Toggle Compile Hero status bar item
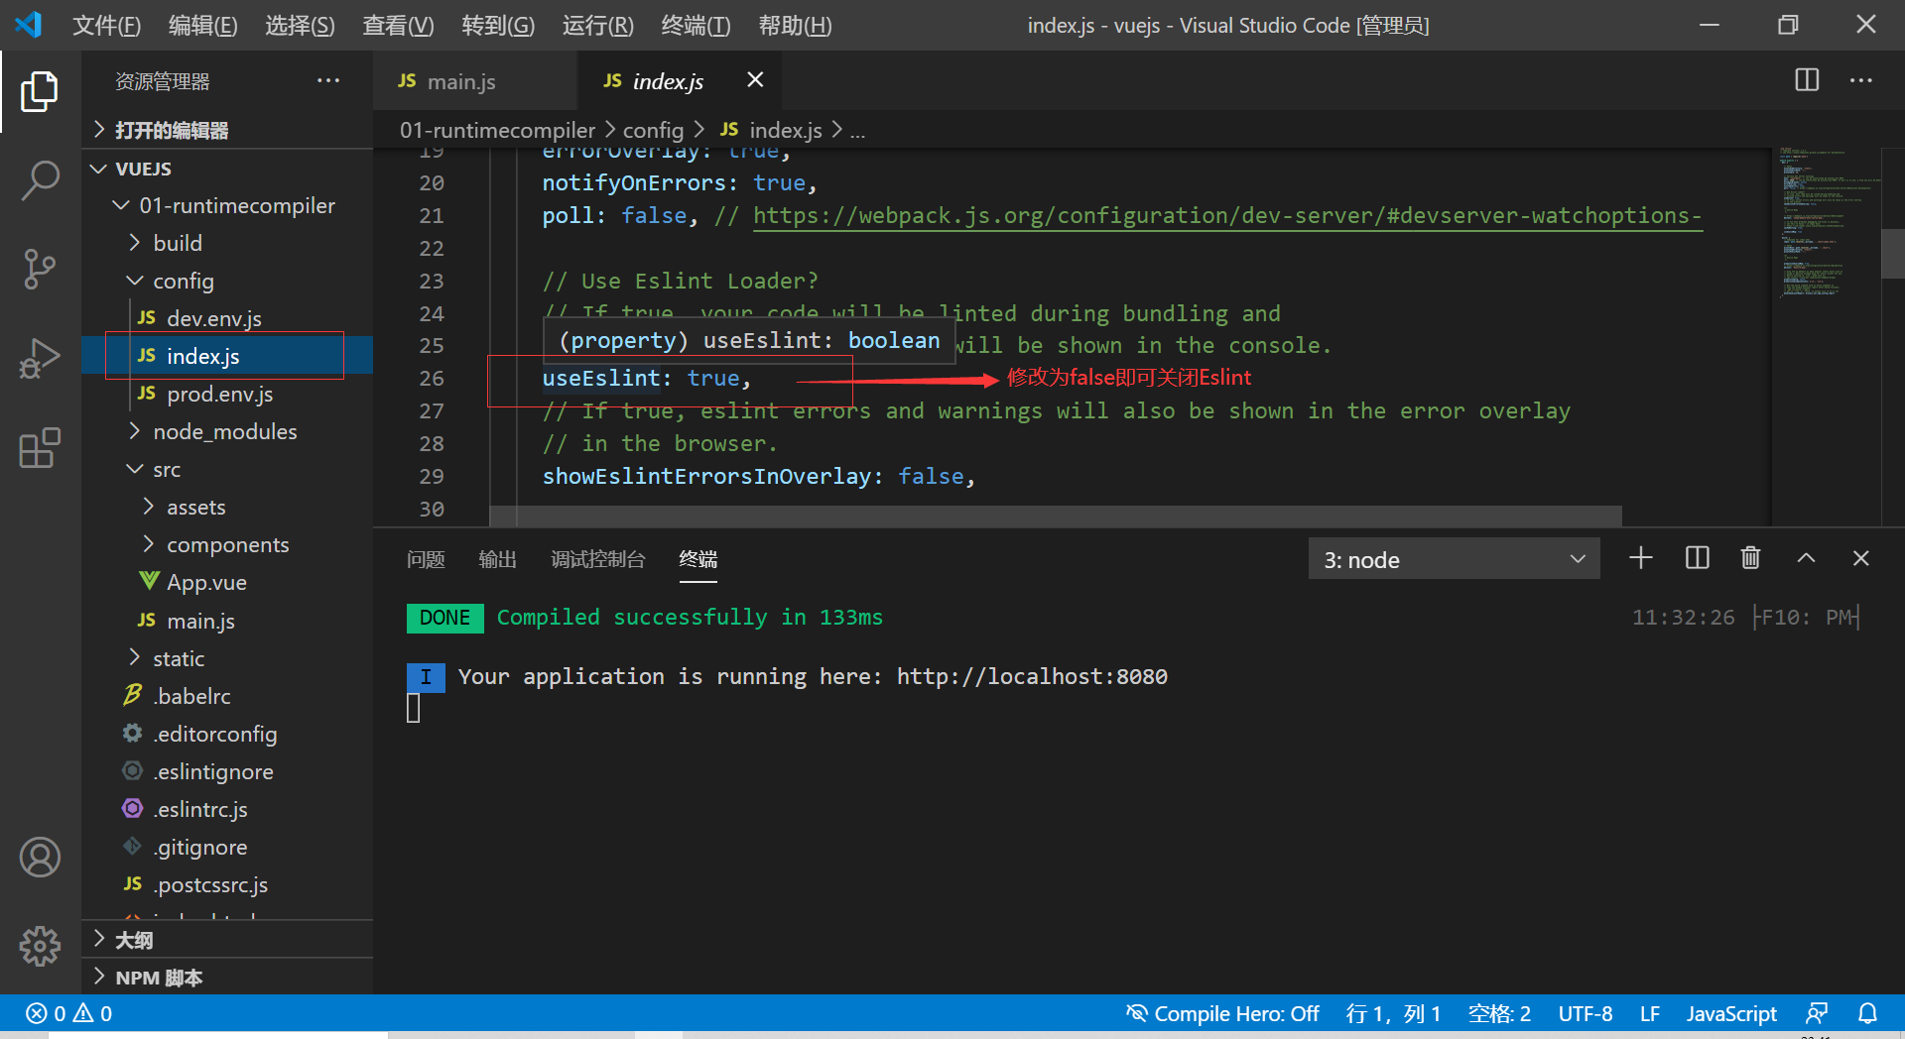The height and width of the screenshot is (1039, 1905). (1222, 1013)
